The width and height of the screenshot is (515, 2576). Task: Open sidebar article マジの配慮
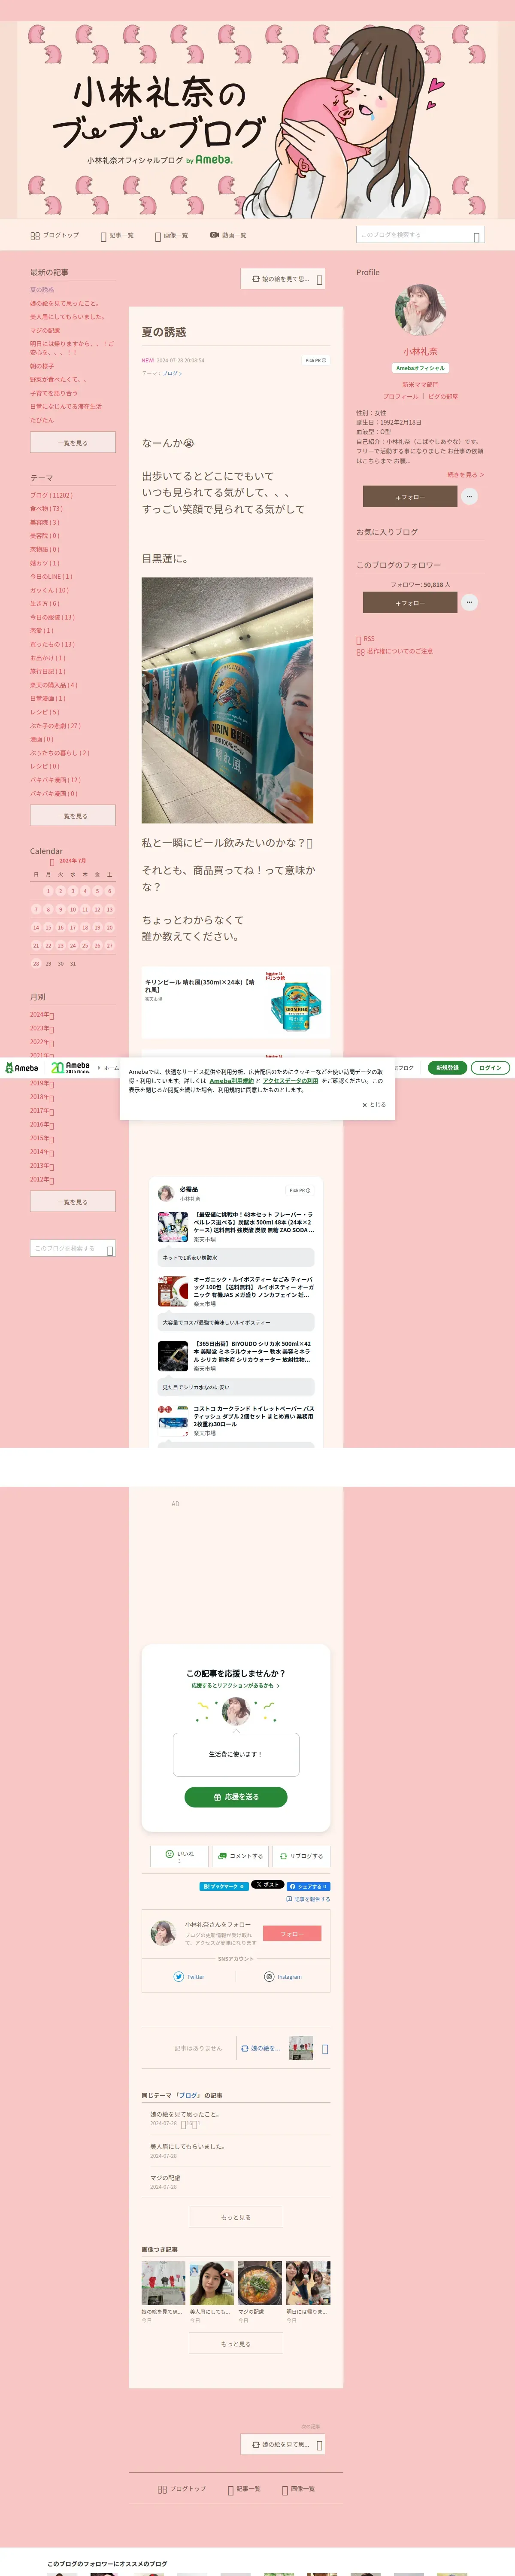(45, 330)
